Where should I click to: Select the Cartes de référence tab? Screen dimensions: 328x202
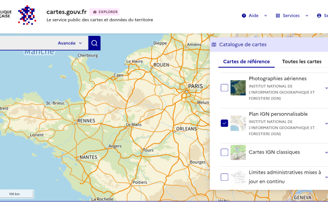247,62
